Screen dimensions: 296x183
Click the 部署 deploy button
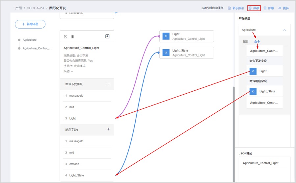pyautogui.click(x=269, y=8)
